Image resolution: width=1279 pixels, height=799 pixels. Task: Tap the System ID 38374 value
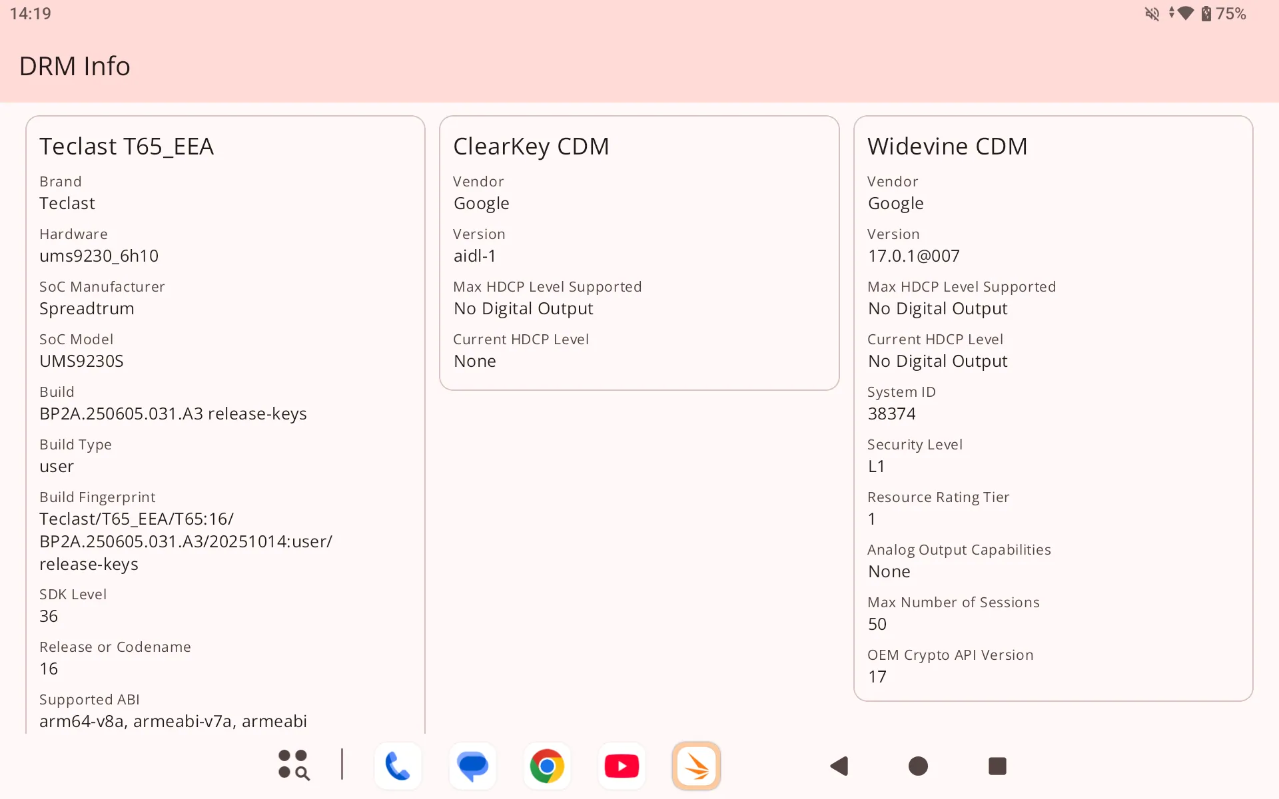pos(891,413)
